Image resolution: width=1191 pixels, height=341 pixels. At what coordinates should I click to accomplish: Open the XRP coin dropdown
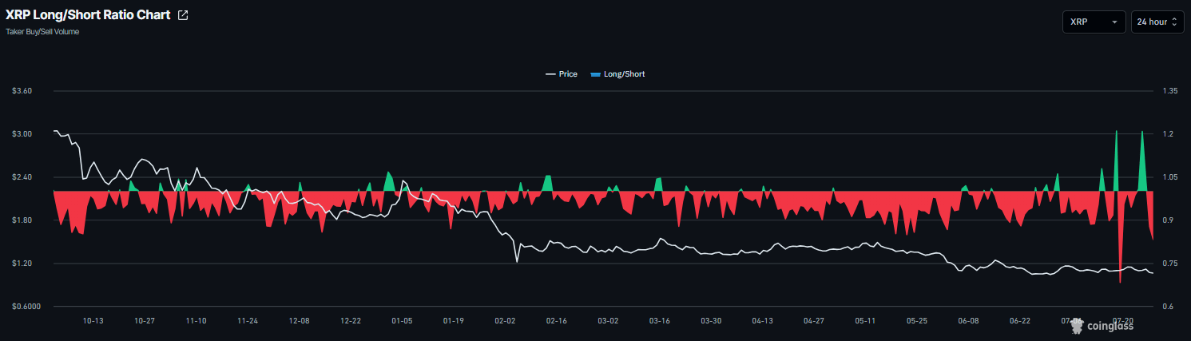pyautogui.click(x=1094, y=22)
